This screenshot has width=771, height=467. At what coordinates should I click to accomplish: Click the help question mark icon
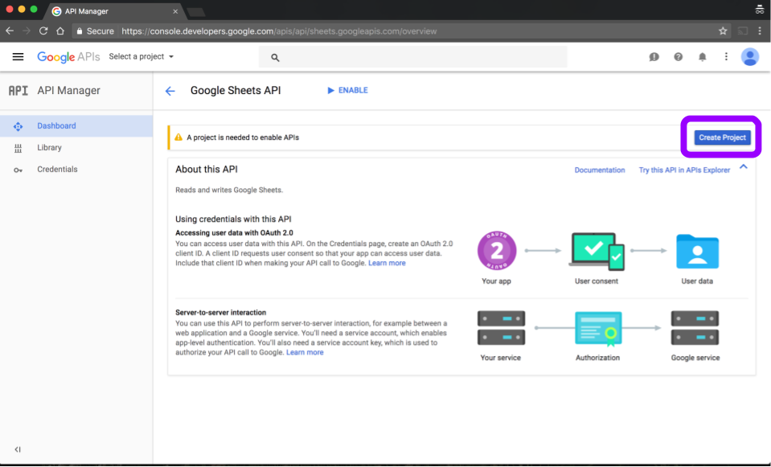coord(679,57)
